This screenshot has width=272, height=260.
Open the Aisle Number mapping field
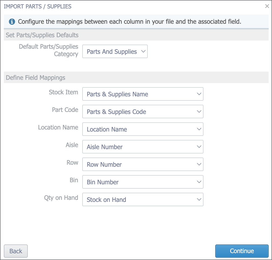click(x=143, y=147)
